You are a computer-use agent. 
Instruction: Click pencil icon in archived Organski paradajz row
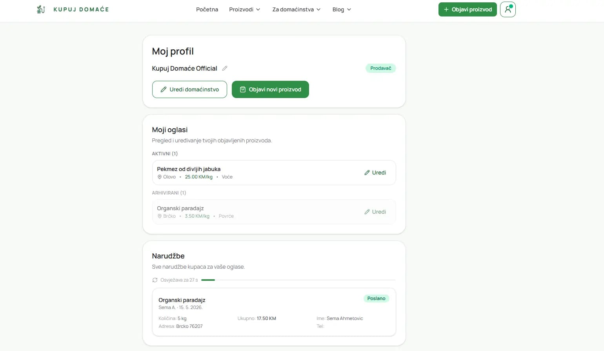click(367, 212)
